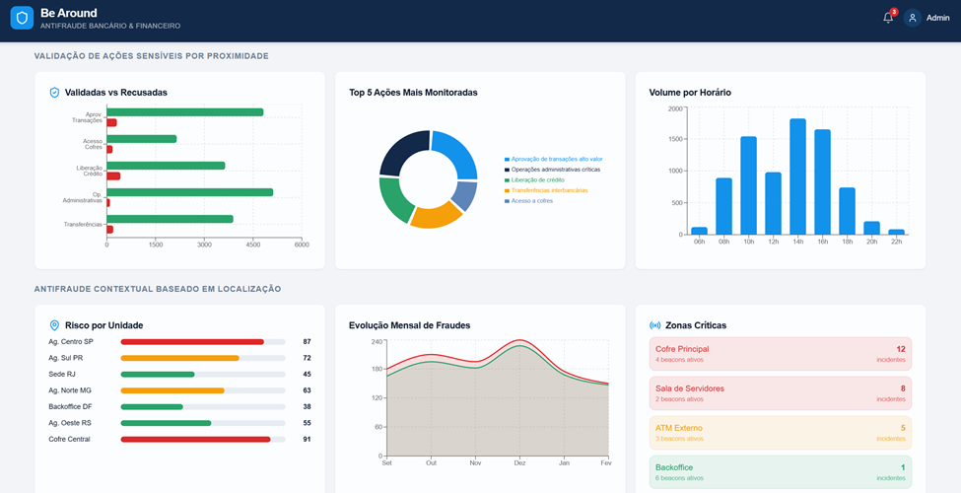Click the dark navy donut chart segment
This screenshot has width=961, height=493.
tap(401, 150)
